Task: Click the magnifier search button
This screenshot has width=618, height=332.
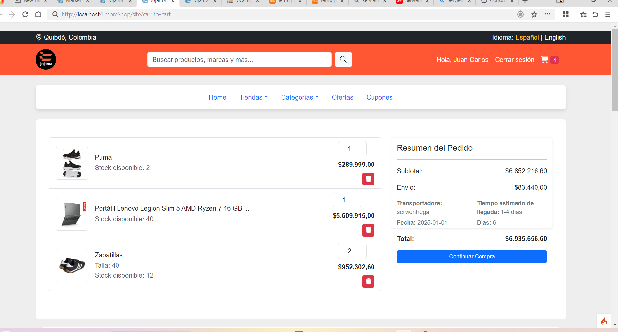Action: point(343,60)
